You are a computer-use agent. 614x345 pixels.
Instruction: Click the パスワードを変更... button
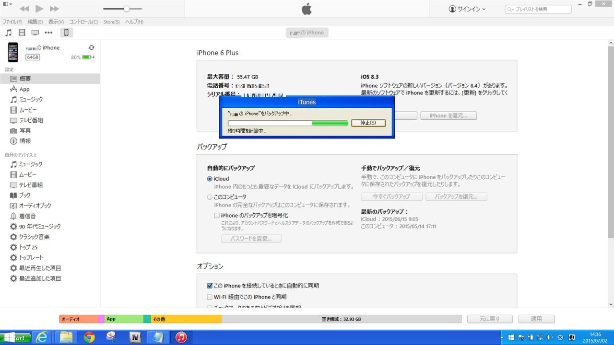pos(251,239)
